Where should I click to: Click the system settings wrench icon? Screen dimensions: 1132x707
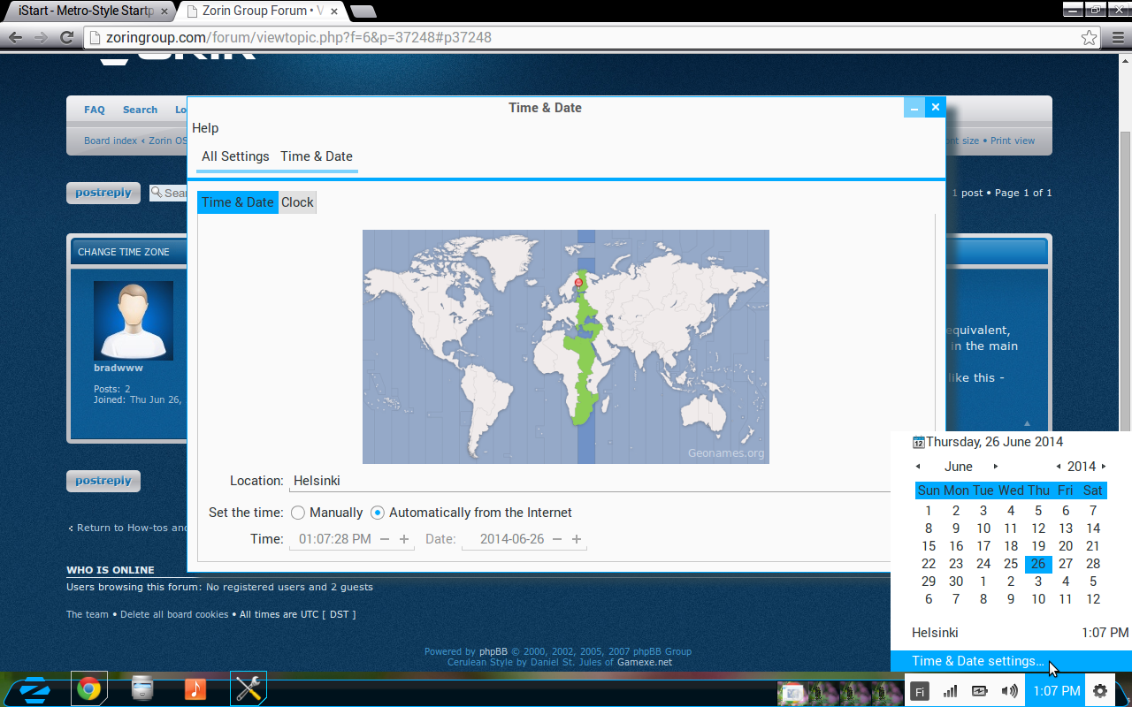tap(249, 689)
